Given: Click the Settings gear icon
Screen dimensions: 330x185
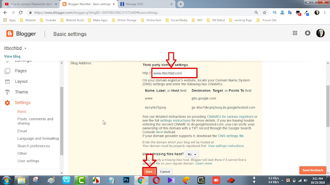Looking at the screenshot, I should tap(7, 103).
